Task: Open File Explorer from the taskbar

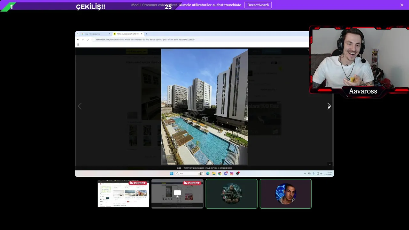Action: [x=214, y=173]
